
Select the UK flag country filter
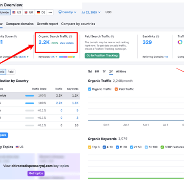pyautogui.click(x=29, y=12)
